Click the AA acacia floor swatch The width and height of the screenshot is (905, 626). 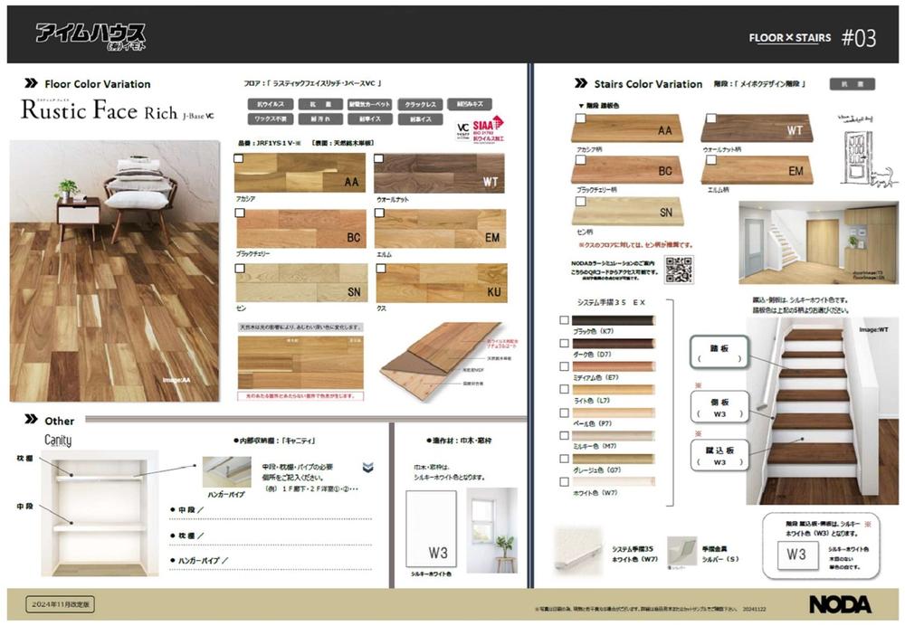(x=300, y=173)
